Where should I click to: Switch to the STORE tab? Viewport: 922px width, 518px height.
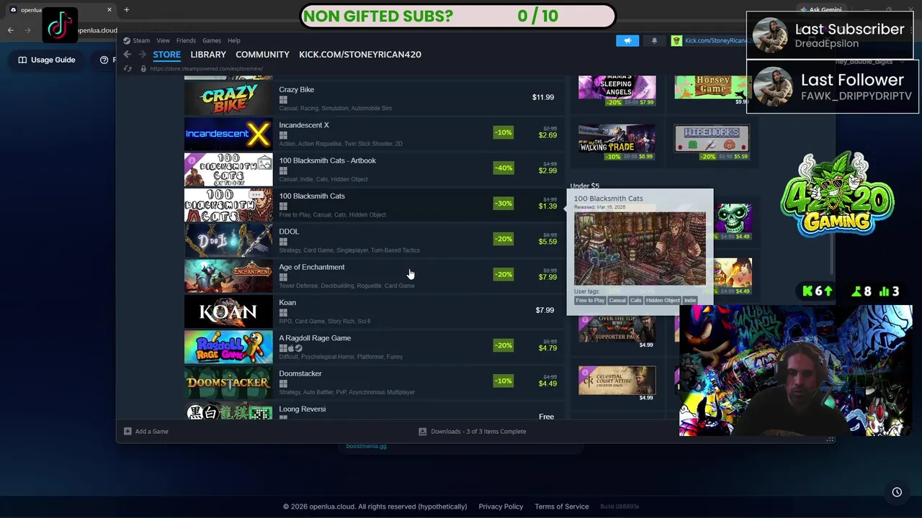[x=166, y=55]
